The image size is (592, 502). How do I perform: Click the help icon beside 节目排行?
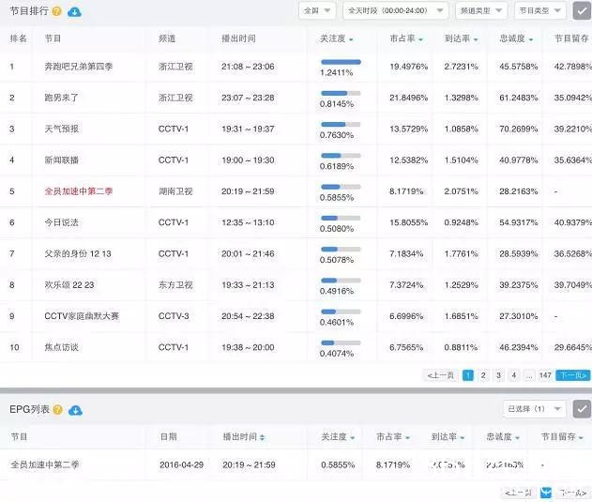point(57,11)
